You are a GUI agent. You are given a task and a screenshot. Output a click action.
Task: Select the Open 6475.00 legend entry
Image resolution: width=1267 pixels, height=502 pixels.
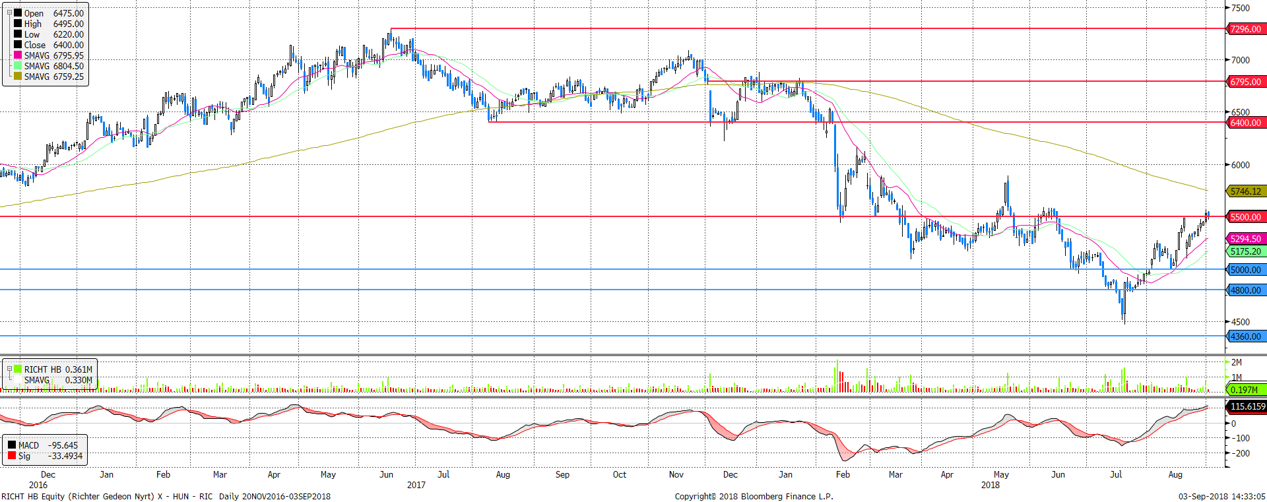click(54, 13)
